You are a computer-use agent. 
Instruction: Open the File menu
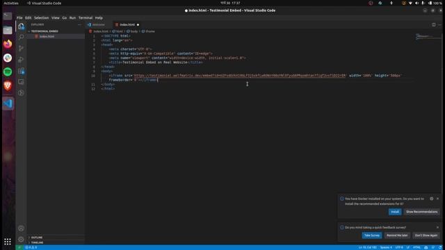point(19,18)
